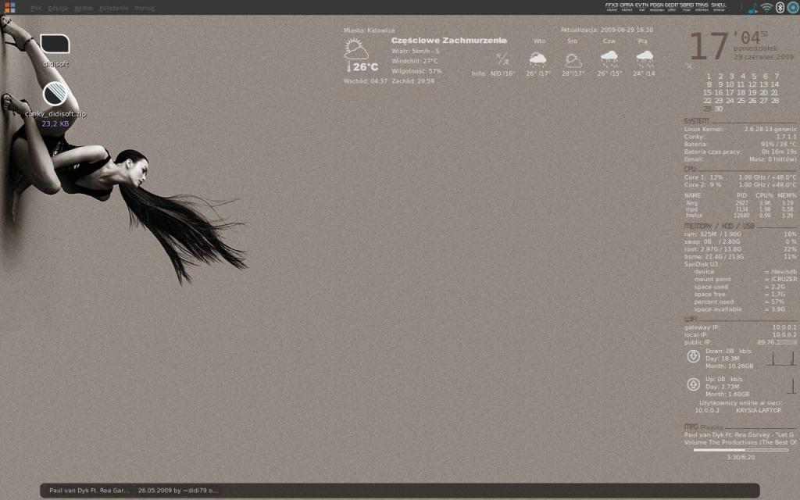This screenshot has height=500, width=800.
Task: Click the 'Core 1: 12%' CPU line
Action: point(741,177)
